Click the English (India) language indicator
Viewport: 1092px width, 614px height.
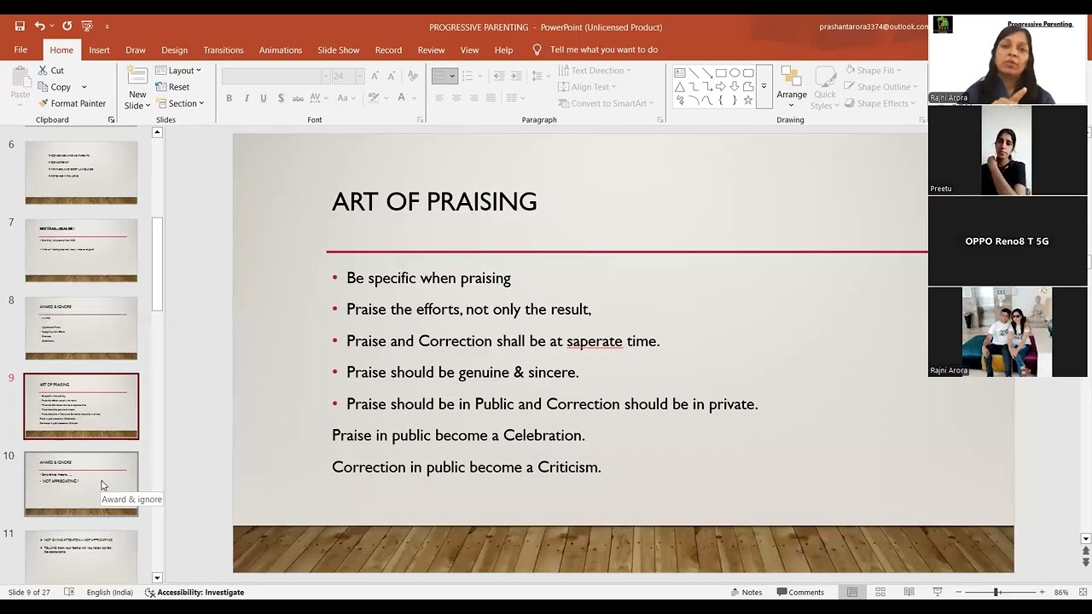tap(109, 592)
